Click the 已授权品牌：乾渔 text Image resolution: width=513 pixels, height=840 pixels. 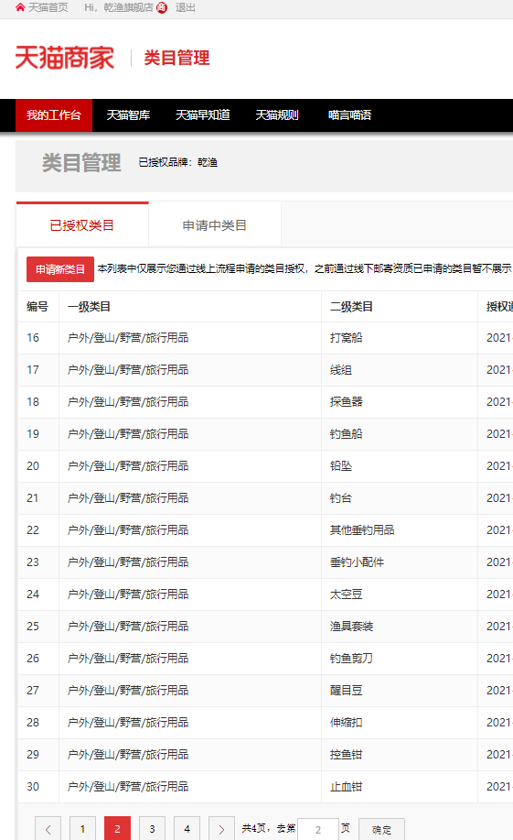pyautogui.click(x=178, y=162)
